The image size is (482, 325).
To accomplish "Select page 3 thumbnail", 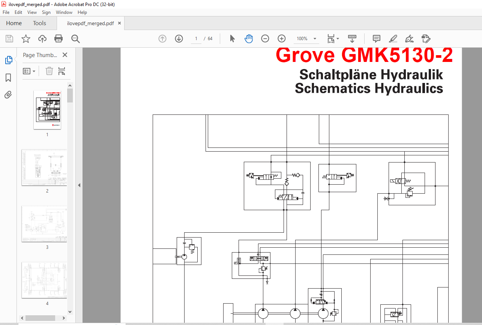I will (x=44, y=224).
